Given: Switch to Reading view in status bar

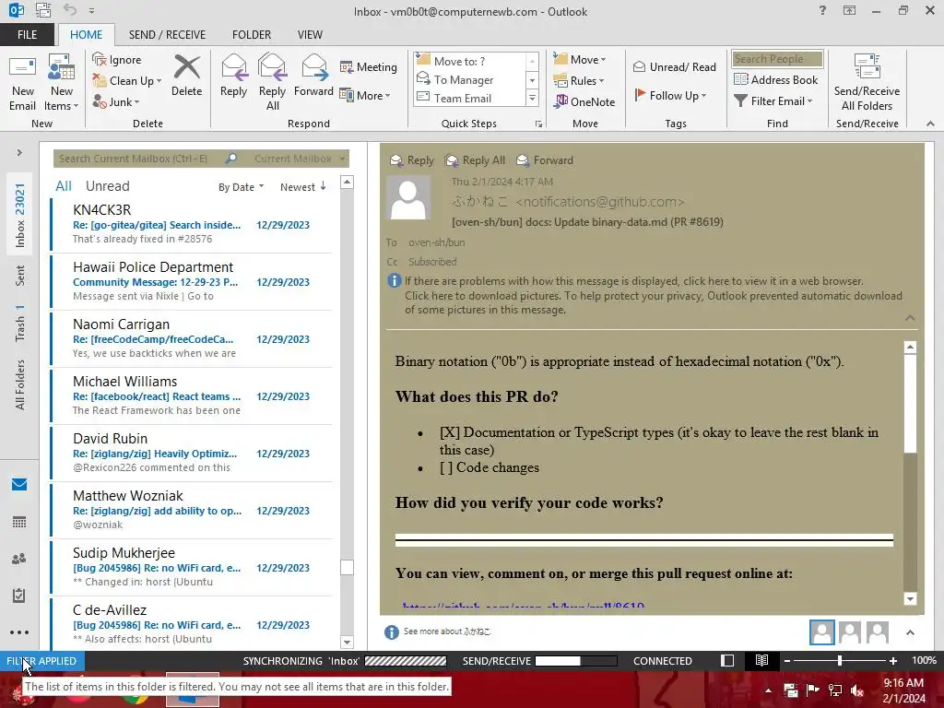Looking at the screenshot, I should (x=761, y=660).
